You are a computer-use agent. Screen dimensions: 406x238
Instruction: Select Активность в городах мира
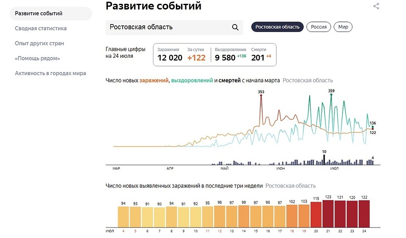50,73
